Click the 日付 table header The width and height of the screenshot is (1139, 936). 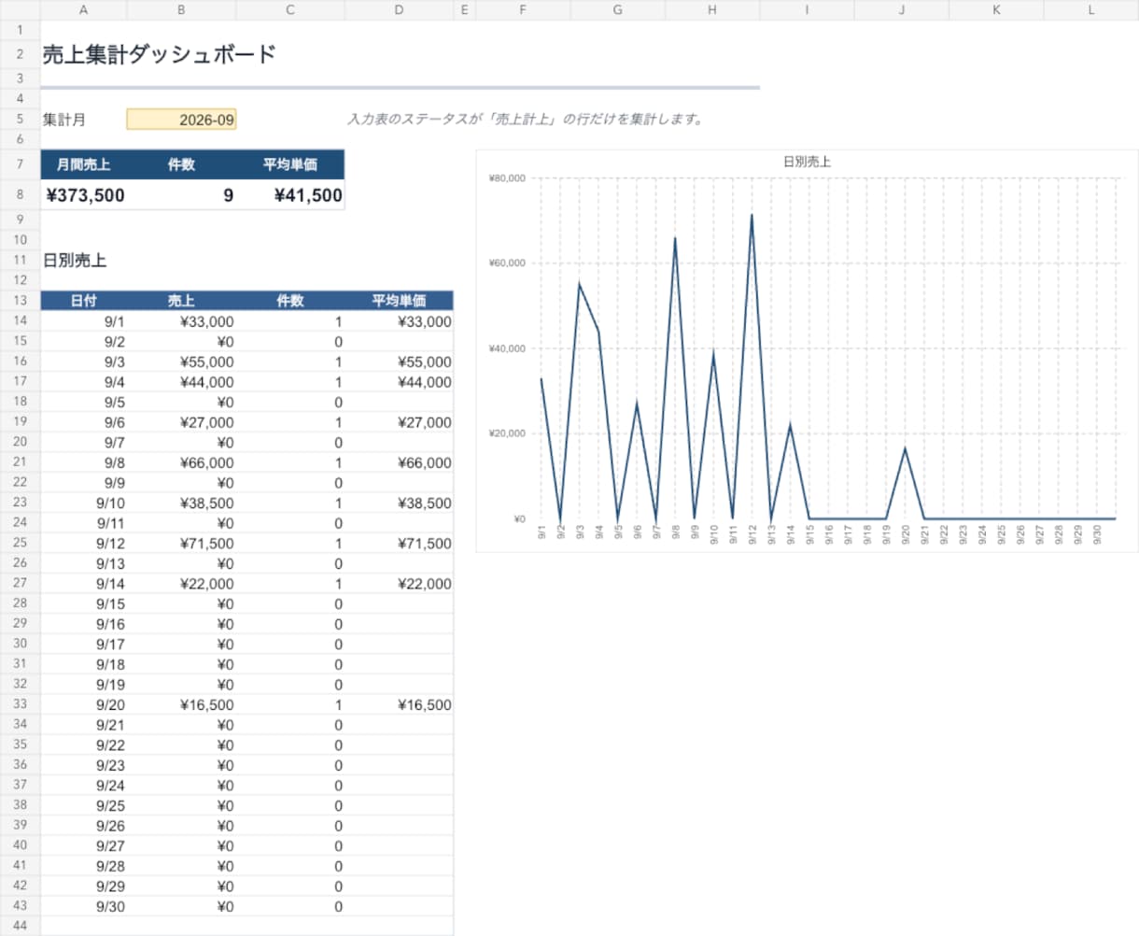point(83,301)
